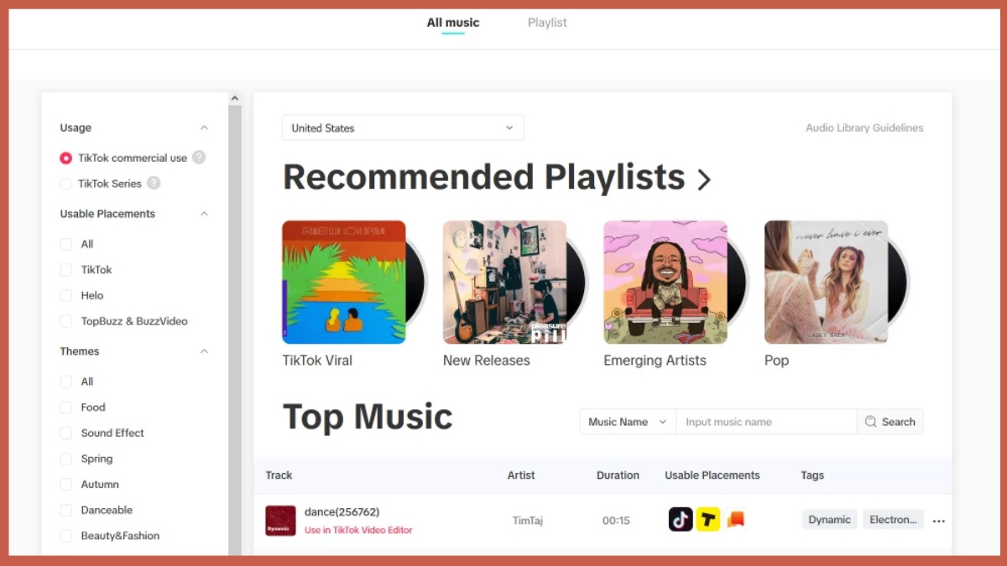Click yellow TopBuzz icon in dance(256762) row
1007x566 pixels.
point(708,520)
